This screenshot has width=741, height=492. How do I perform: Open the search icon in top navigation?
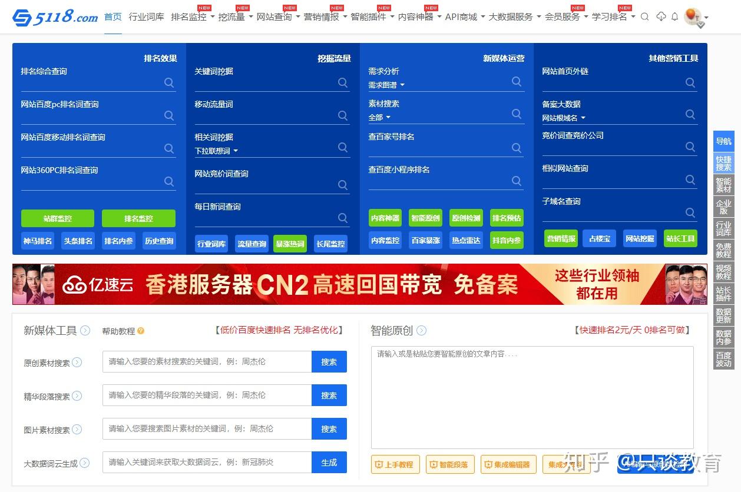[x=645, y=17]
